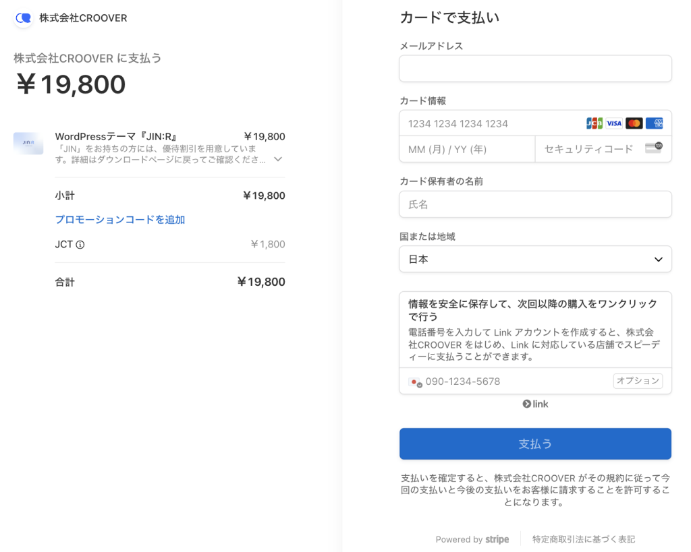This screenshot has height=552, width=691.
Task: Click the CVC security code card icon
Action: pyautogui.click(x=653, y=148)
